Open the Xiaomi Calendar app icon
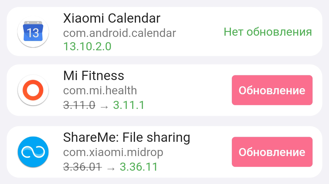 click(x=33, y=32)
